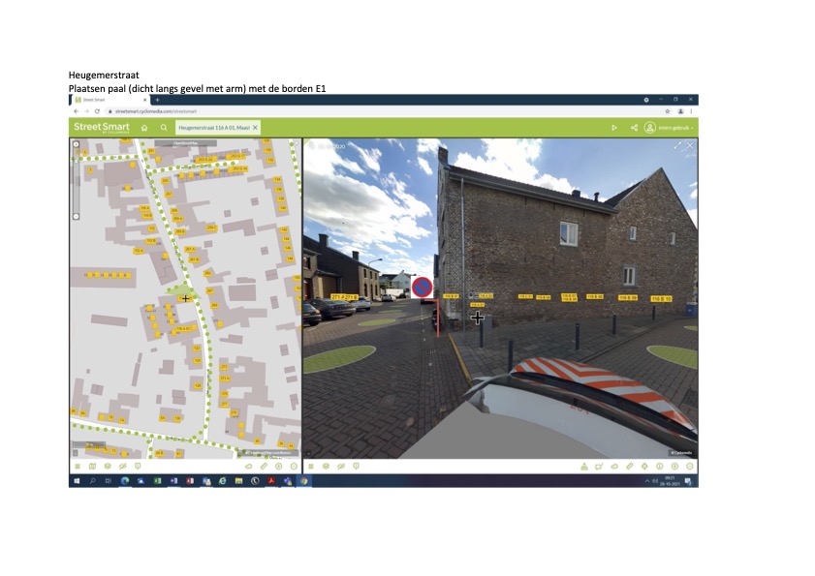Viewport: 815px width, 576px height.
Task: Expand the panorama viewer to fullscreen
Action: point(677,145)
